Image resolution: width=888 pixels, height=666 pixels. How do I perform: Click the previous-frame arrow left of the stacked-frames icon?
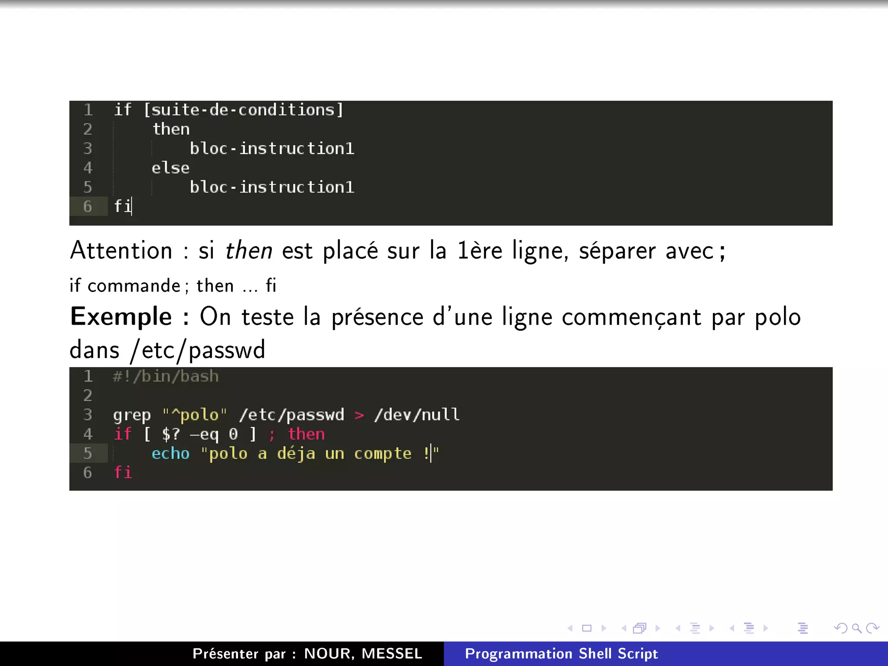click(x=624, y=628)
